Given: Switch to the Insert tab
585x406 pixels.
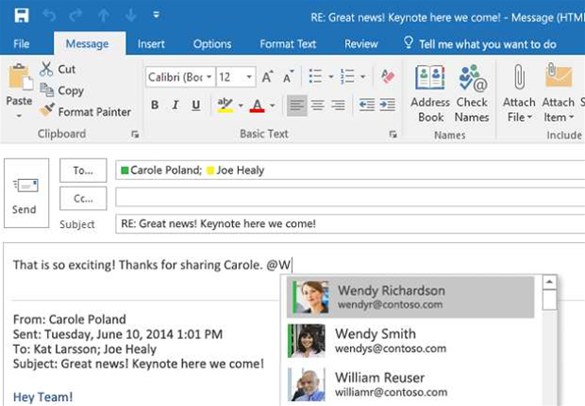Looking at the screenshot, I should coord(151,44).
